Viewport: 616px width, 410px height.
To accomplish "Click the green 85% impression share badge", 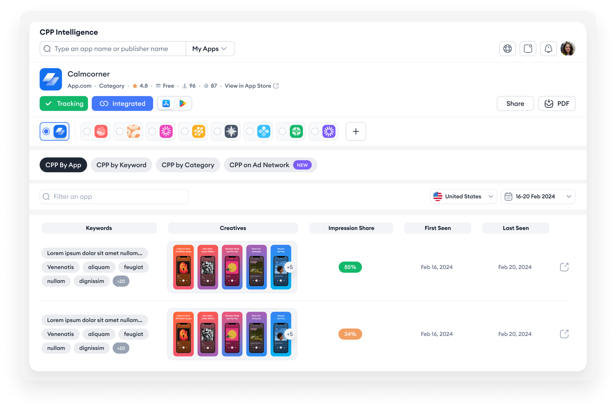I will coord(350,267).
